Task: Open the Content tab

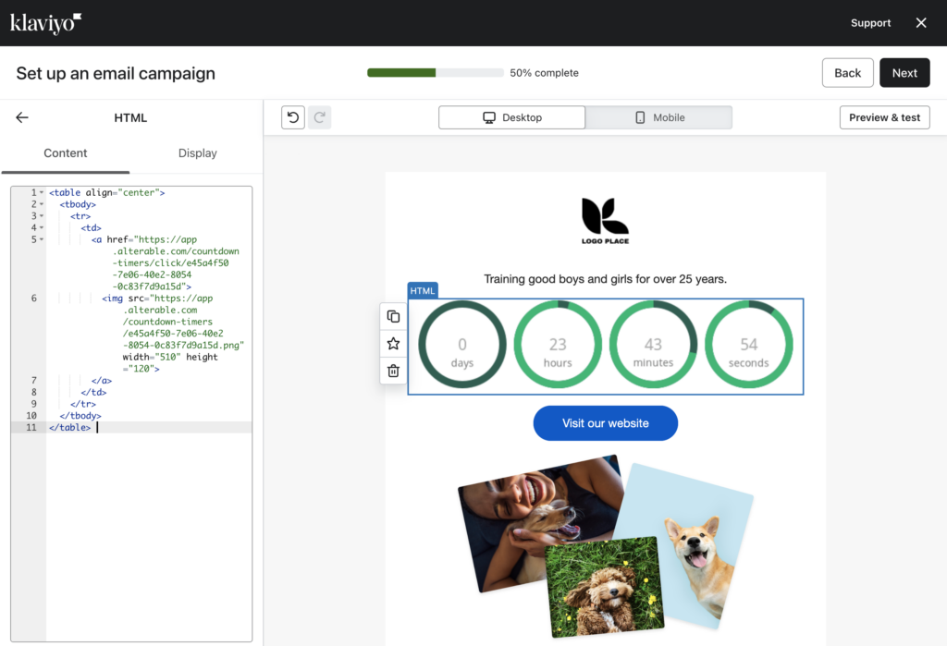Action: (66, 153)
